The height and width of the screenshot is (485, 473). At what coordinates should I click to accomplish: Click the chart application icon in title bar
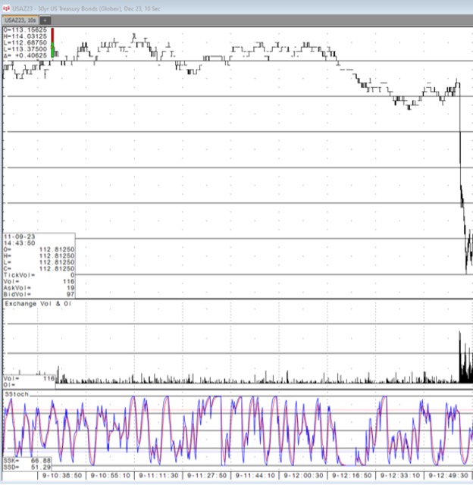(6, 8)
